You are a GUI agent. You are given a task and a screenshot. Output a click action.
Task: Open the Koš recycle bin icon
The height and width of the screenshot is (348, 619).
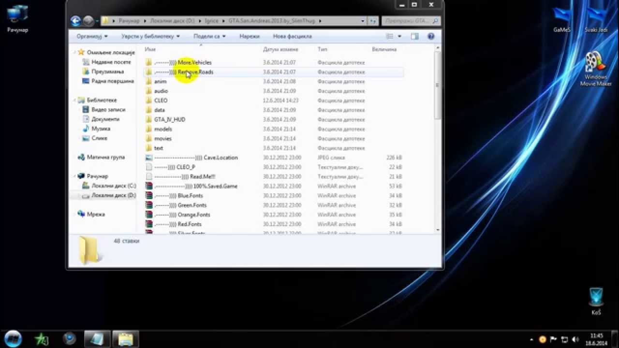click(x=596, y=301)
